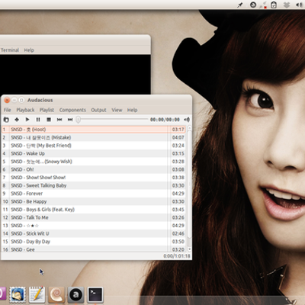This screenshot has width=305, height=305.
Task: Click the 02:46 duration of Stick Wit U
Action: coord(178,233)
